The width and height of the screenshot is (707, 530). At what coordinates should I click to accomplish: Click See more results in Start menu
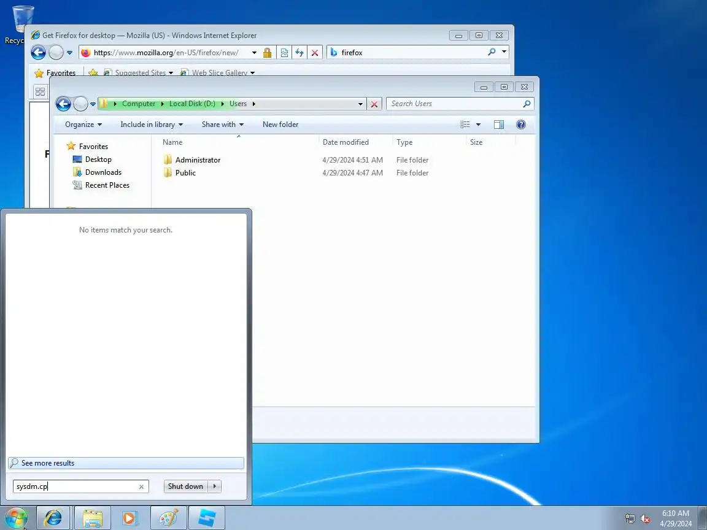[x=126, y=463]
